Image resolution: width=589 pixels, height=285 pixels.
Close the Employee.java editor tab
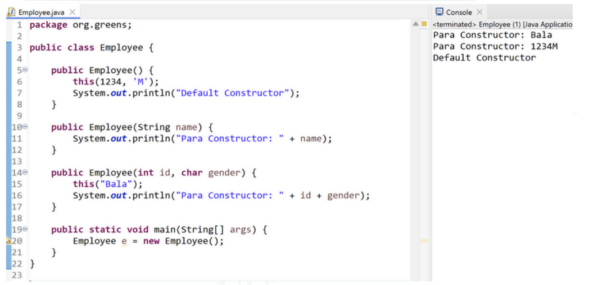72,12
